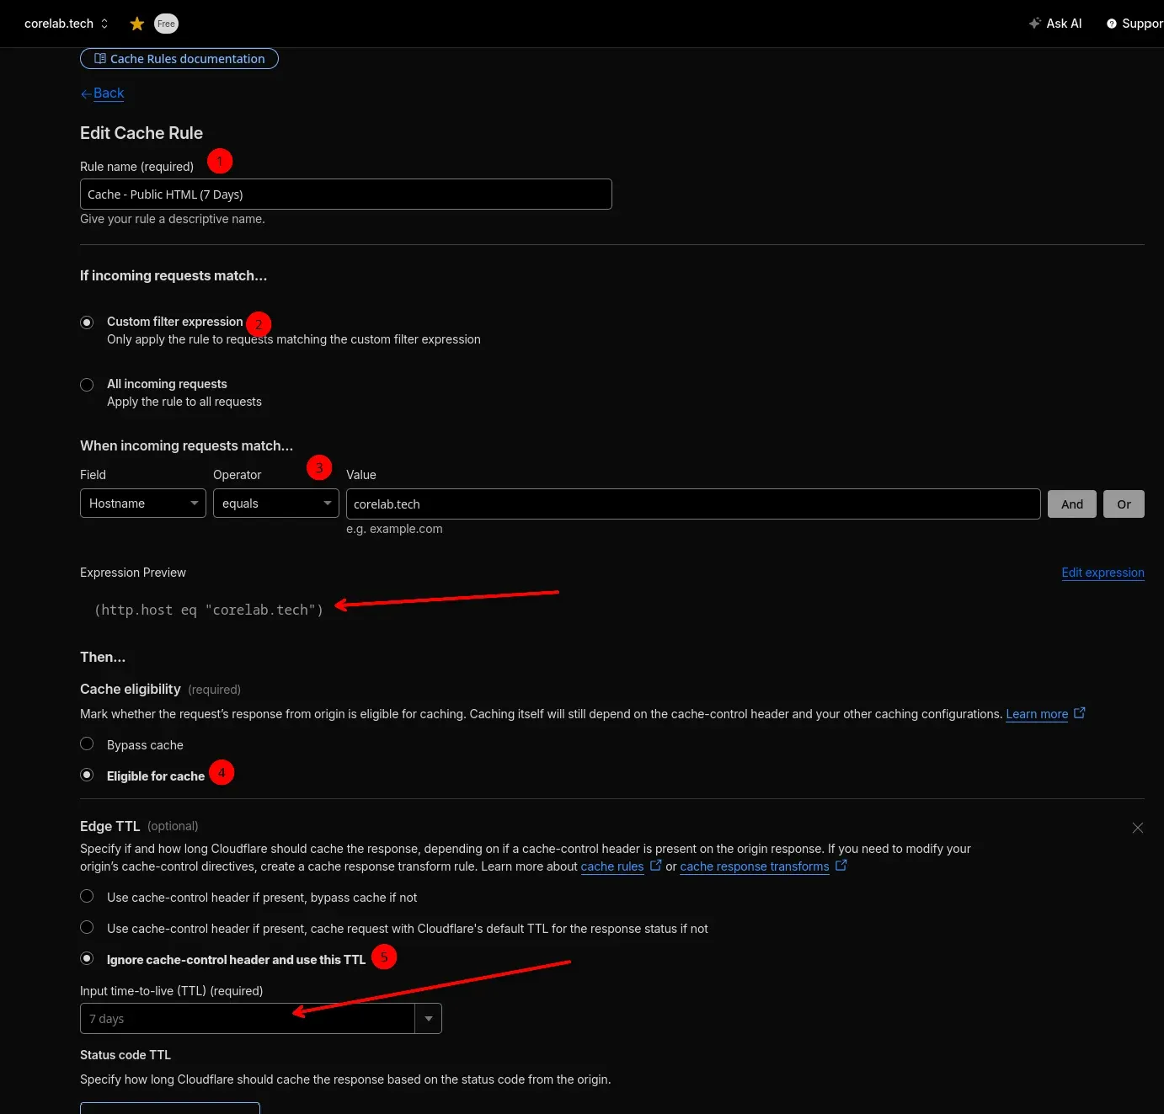Select All incoming requests radio button
This screenshot has width=1164, height=1114.
87,385
